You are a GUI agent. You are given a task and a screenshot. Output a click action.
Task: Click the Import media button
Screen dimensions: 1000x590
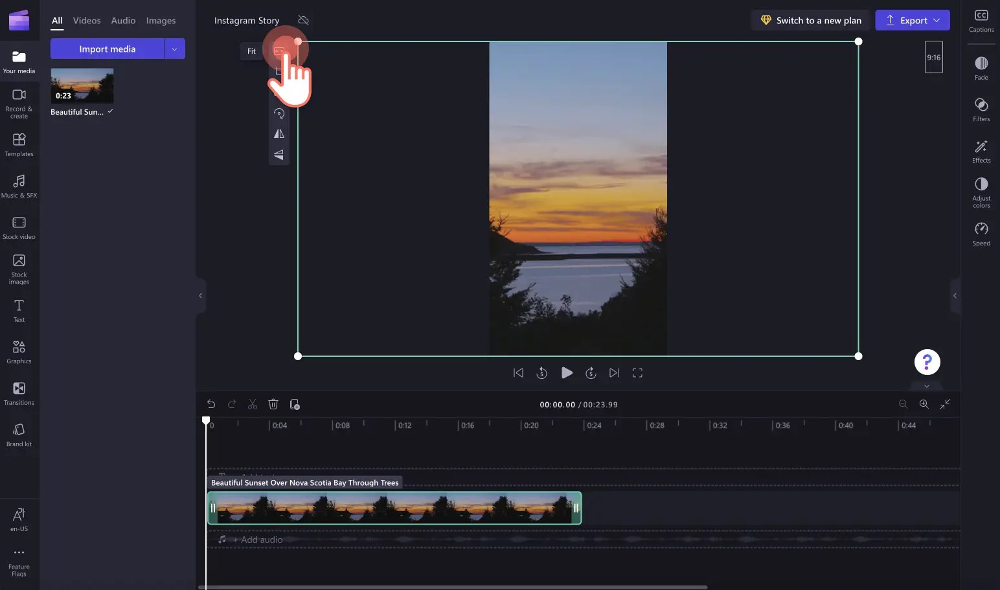[107, 49]
